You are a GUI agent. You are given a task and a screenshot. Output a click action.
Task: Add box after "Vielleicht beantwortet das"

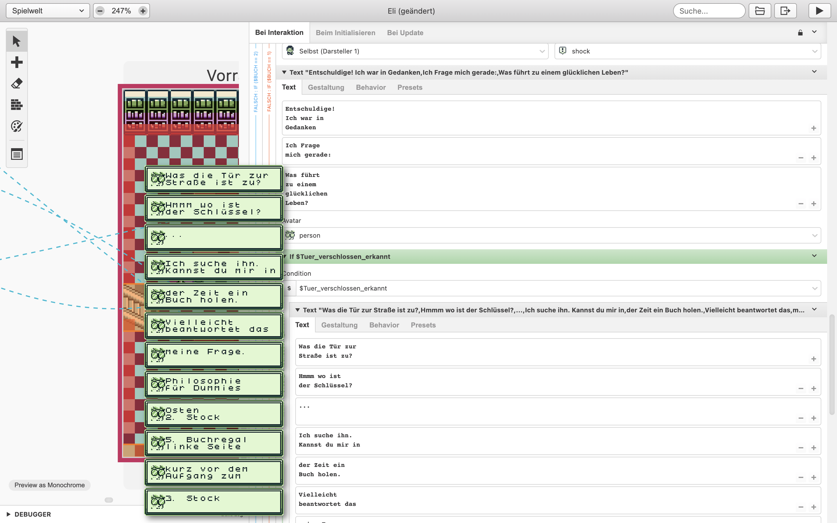[813, 507]
